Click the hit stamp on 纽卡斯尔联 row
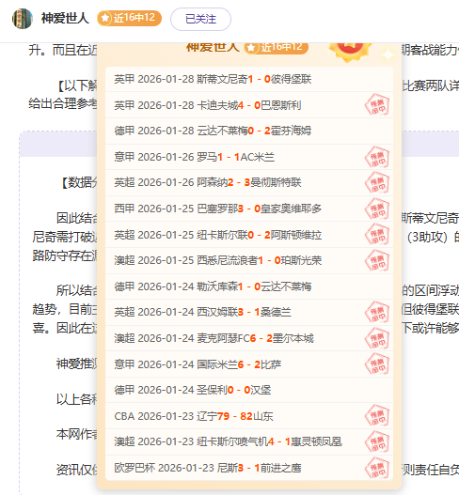This screenshot has height=495, width=459. point(377,235)
